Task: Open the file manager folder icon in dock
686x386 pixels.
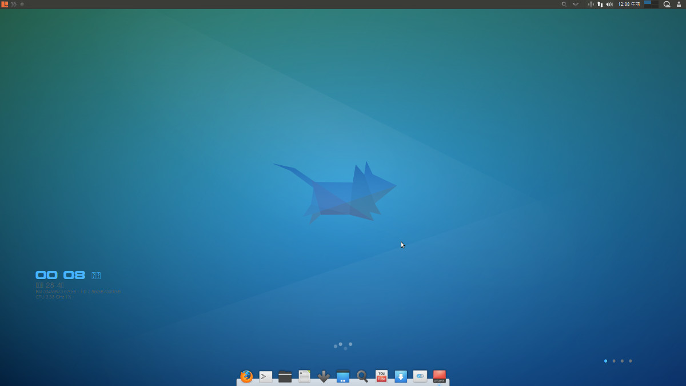Action: coord(285,376)
